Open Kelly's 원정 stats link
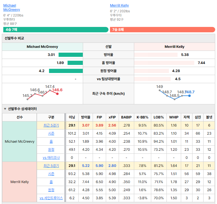The image size is (217, 204). coord(51,190)
